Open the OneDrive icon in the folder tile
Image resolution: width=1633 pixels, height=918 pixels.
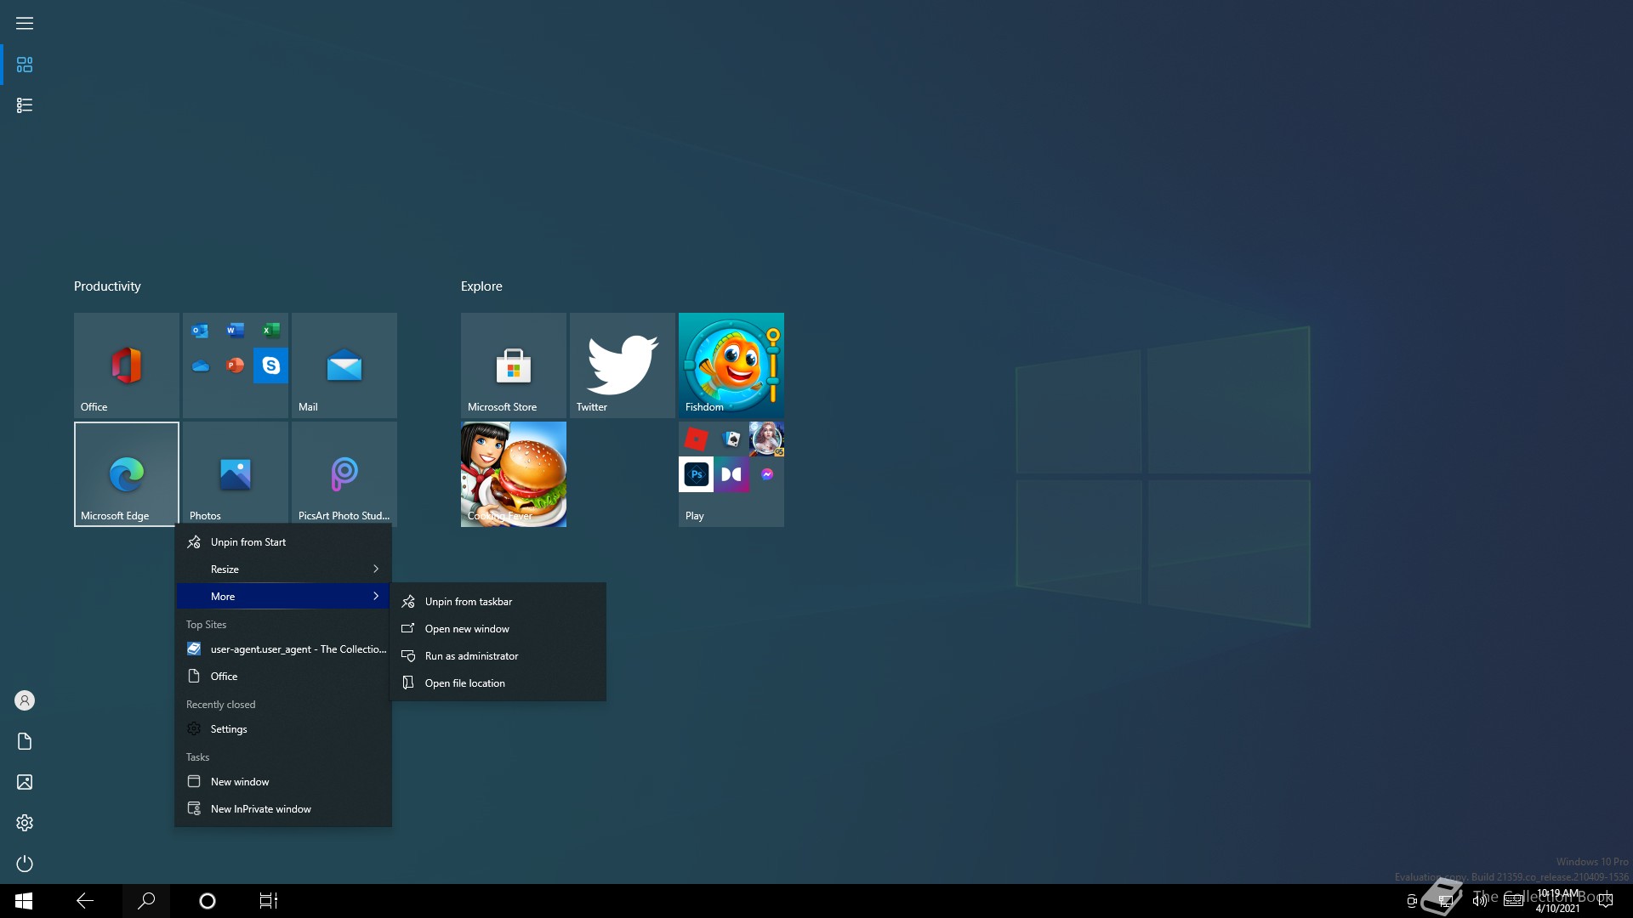tap(200, 365)
